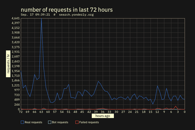Viewport: 195px width, 130px height.
Task: Click the Real requests blue legend swatch
Action: (22, 122)
